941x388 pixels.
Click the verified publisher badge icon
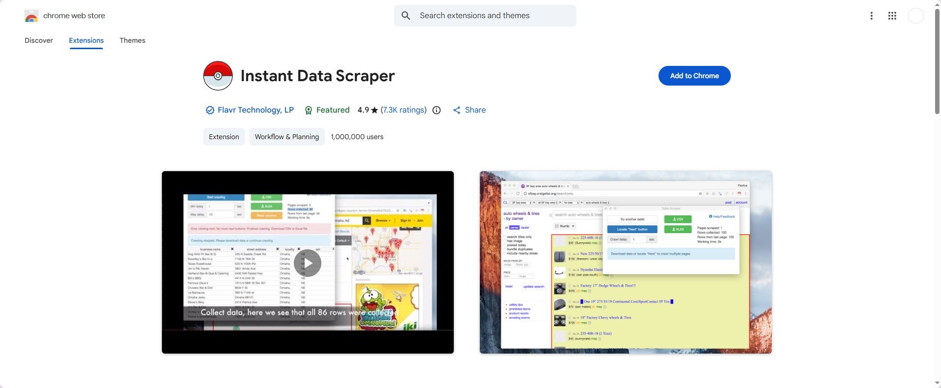pyautogui.click(x=210, y=110)
